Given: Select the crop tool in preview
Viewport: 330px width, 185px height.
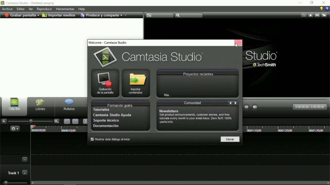Looking at the screenshot, I should coord(304,15).
